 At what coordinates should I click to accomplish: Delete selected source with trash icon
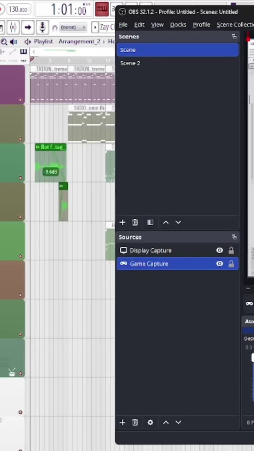pos(135,422)
